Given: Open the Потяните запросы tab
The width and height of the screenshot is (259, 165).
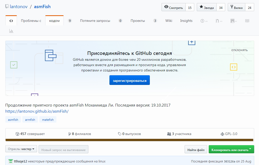Looking at the screenshot, I should [95, 21].
